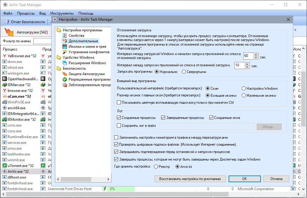307x198 pixels.
Task: Open the Вид menu
Action: pos(42,13)
